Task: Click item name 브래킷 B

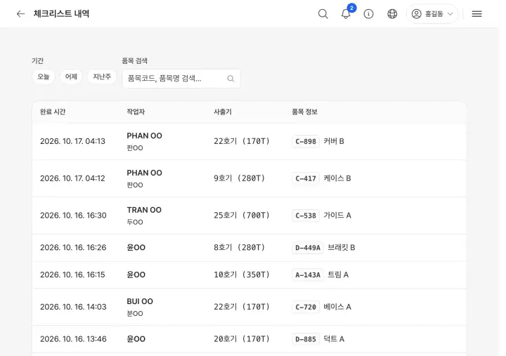Action: pos(342,248)
